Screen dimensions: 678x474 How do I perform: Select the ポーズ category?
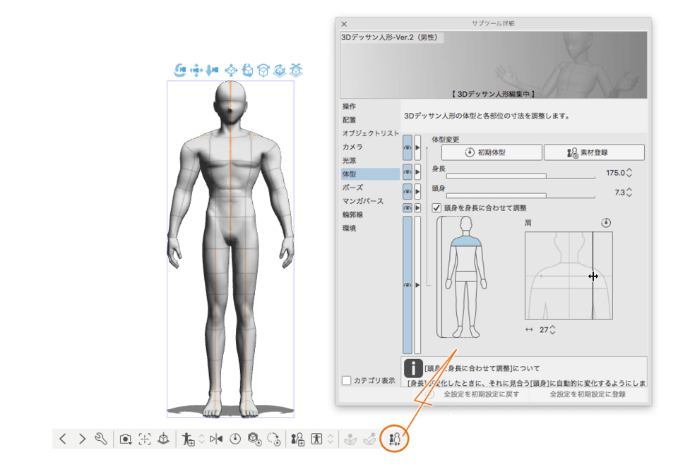coord(352,188)
